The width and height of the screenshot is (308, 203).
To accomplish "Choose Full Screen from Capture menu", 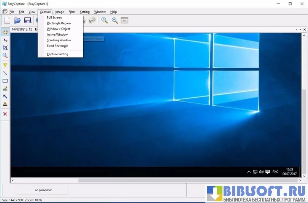I will (54, 17).
